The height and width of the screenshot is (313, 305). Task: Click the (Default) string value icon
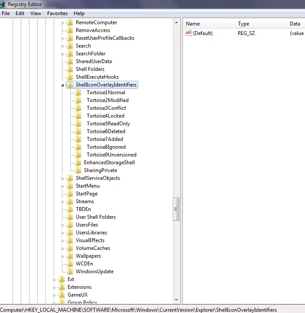pyautogui.click(x=188, y=33)
